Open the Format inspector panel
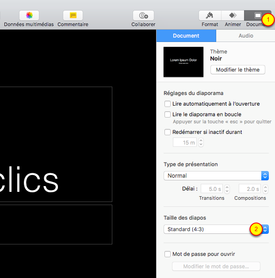Viewport: 275px width, 278px height. 210,15
